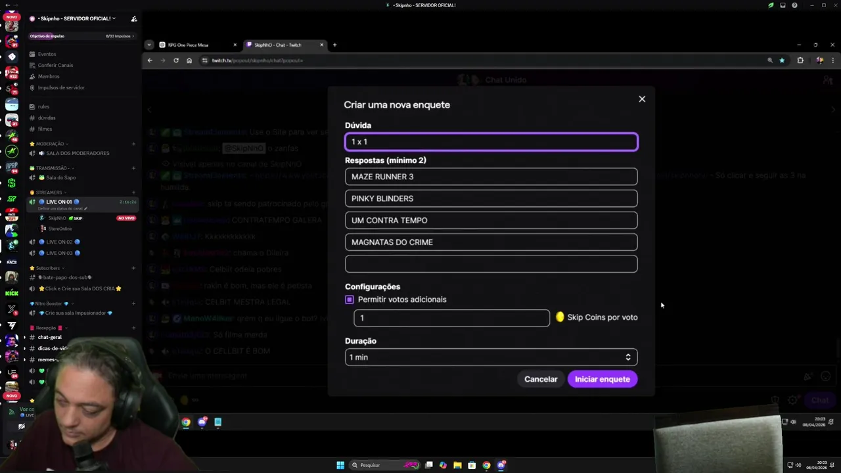
Task: Open the chat-geral channel
Action: tap(50, 338)
